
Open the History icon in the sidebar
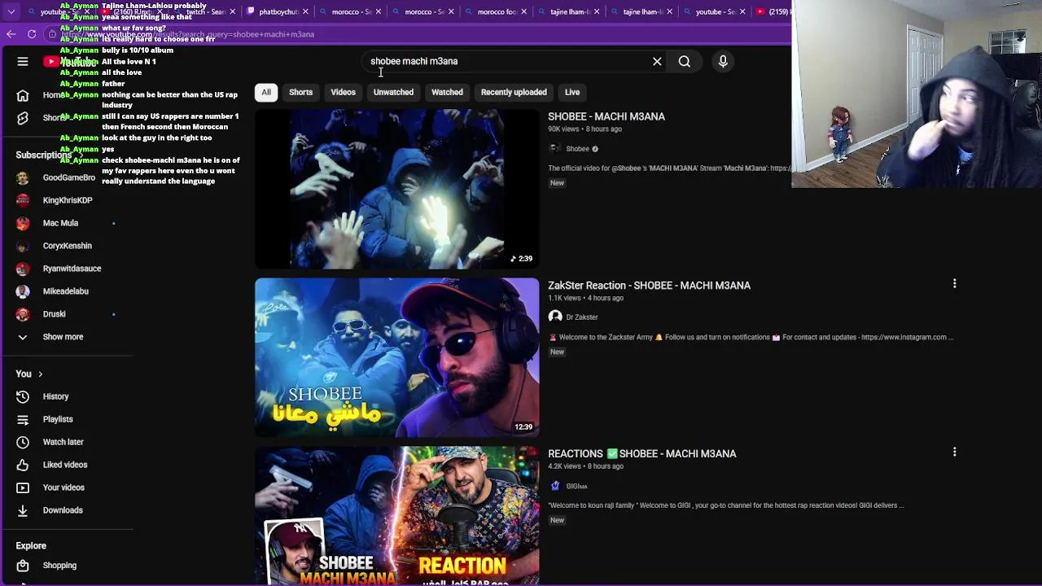pos(23,396)
